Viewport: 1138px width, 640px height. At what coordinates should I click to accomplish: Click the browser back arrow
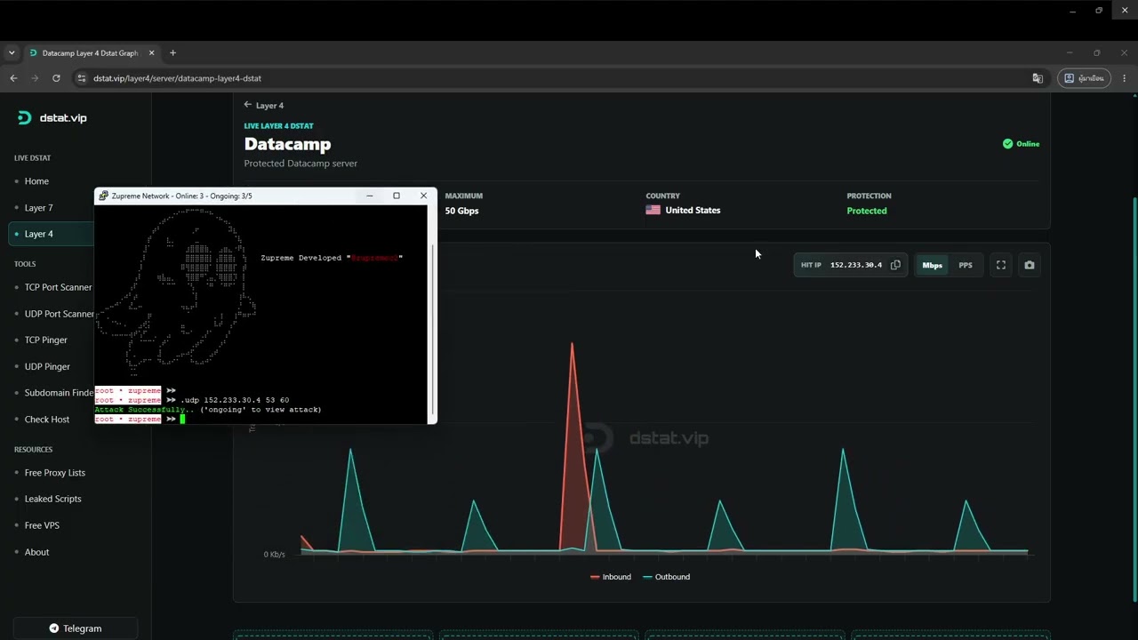point(13,78)
